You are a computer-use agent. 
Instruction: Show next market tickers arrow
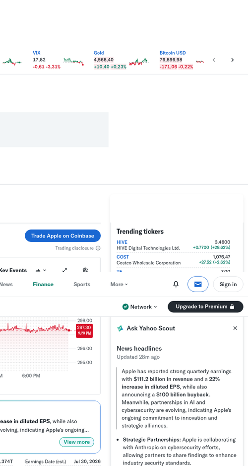click(x=233, y=60)
